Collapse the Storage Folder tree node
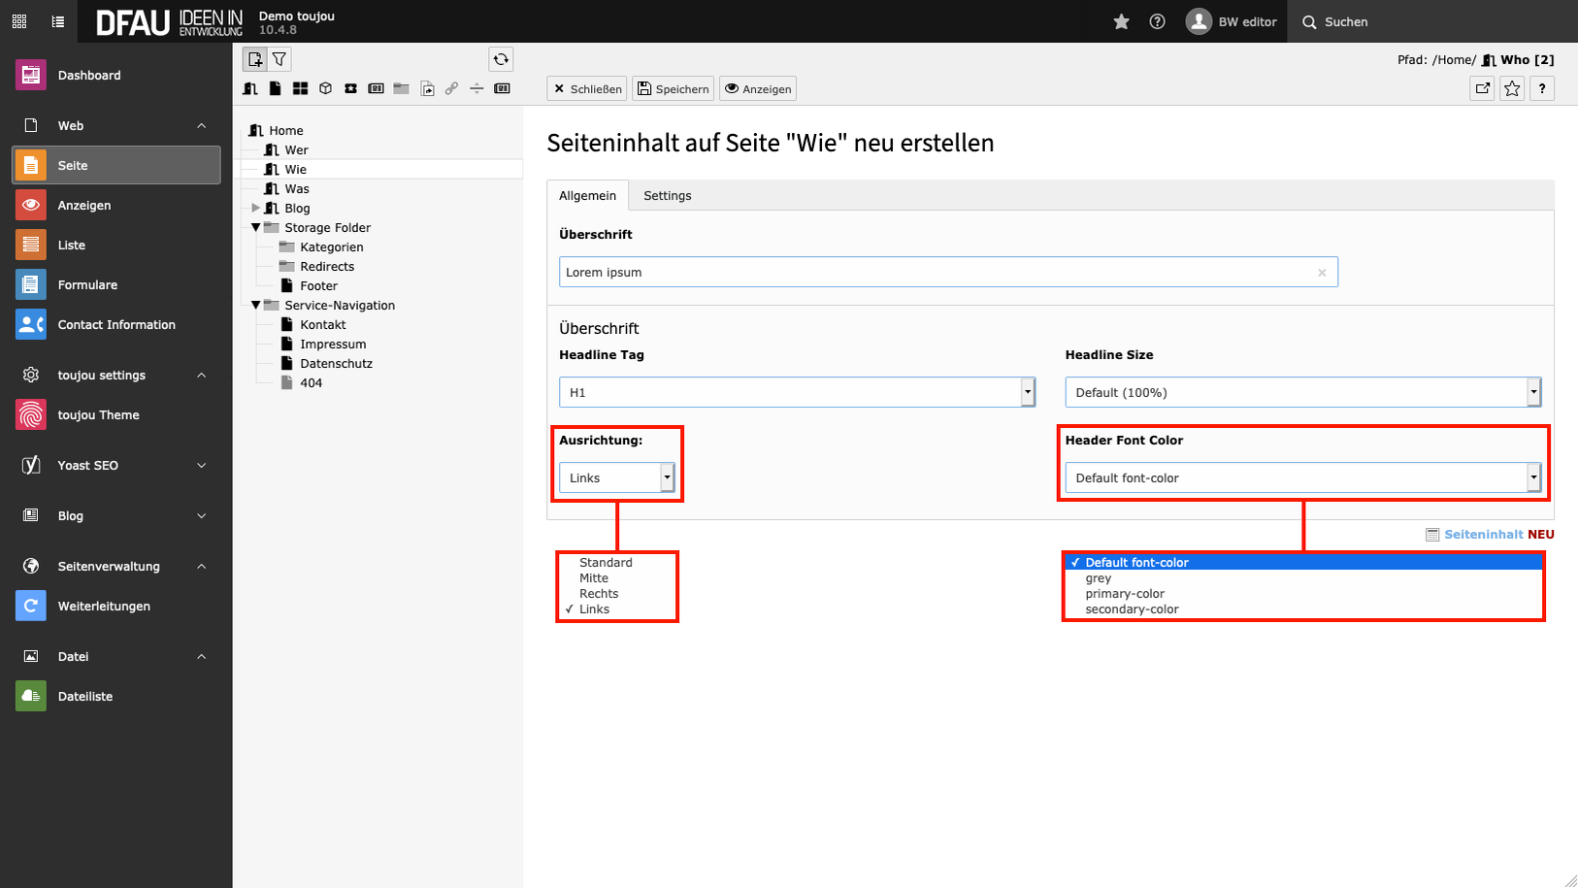The width and height of the screenshot is (1578, 888). (256, 227)
